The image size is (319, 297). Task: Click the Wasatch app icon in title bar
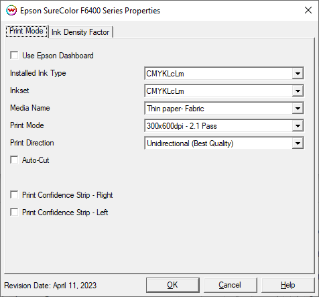(x=11, y=11)
